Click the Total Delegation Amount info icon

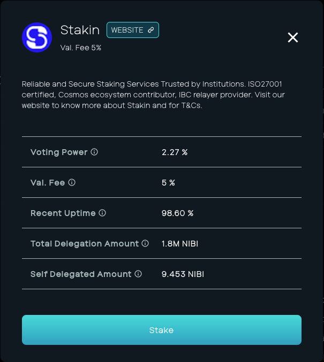pos(145,243)
